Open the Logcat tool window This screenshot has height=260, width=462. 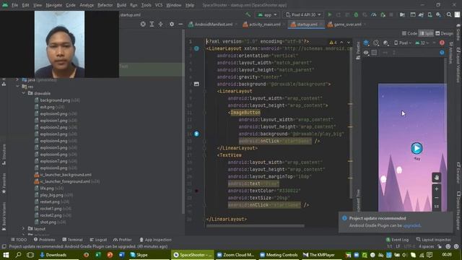point(98,240)
